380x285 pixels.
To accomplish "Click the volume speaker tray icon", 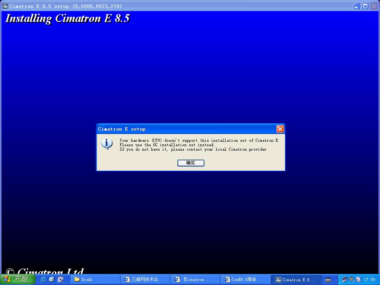I will pyautogui.click(x=351, y=279).
